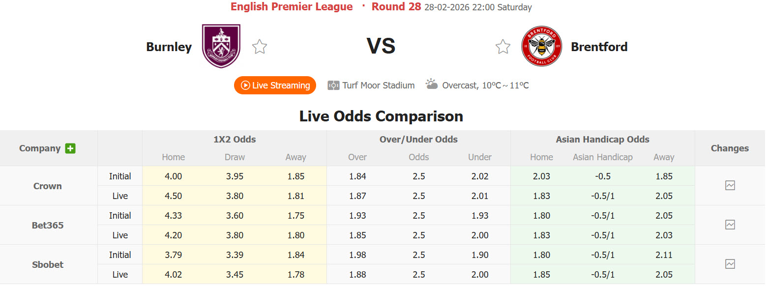
Task: Click the overcast weather cloud icon
Action: 432,84
